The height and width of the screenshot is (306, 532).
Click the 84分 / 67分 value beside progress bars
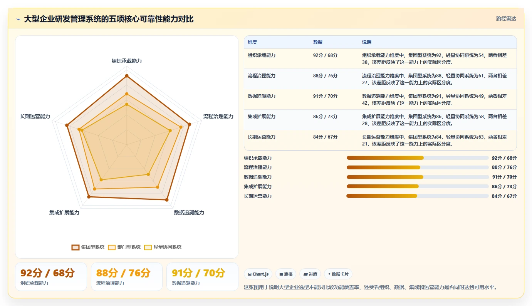(504, 196)
